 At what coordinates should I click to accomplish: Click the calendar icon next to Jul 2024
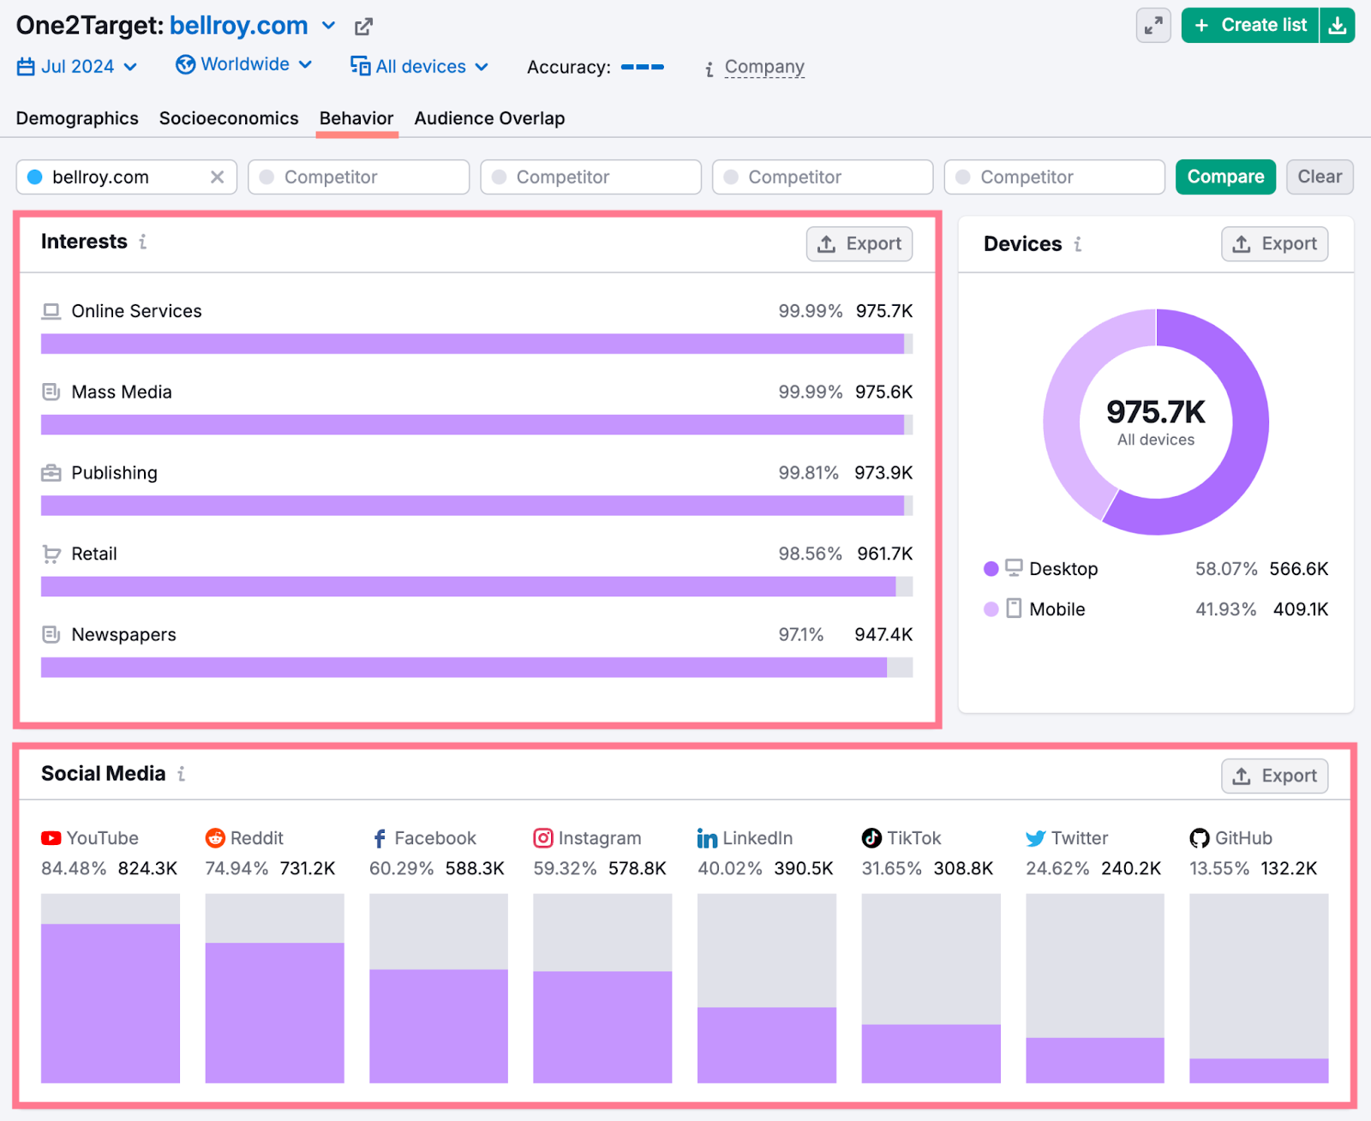[x=26, y=67]
